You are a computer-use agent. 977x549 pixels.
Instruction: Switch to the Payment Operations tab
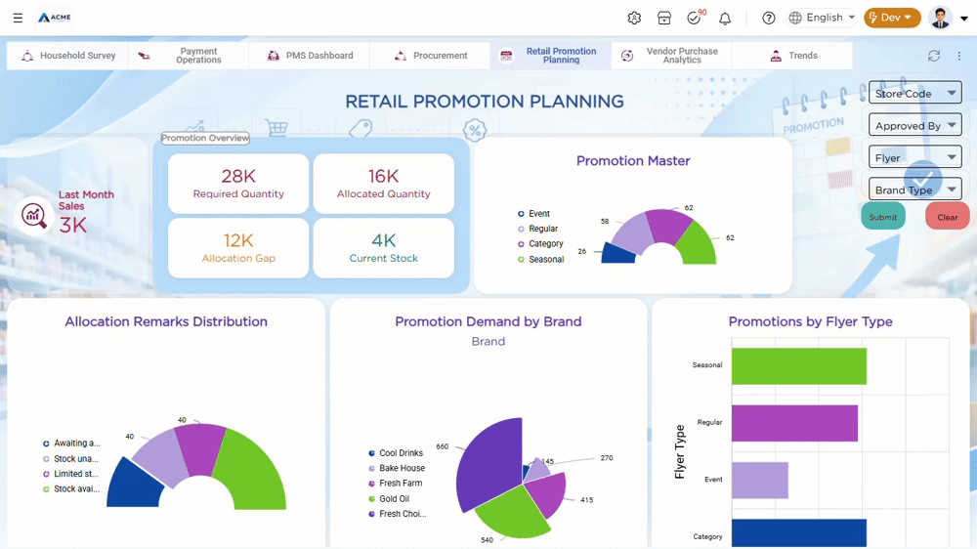point(189,56)
